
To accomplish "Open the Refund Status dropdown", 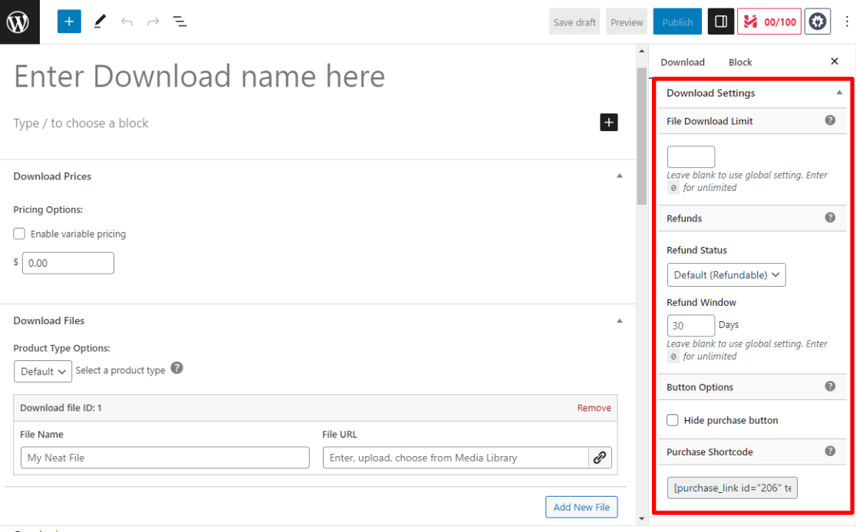I will pyautogui.click(x=726, y=274).
